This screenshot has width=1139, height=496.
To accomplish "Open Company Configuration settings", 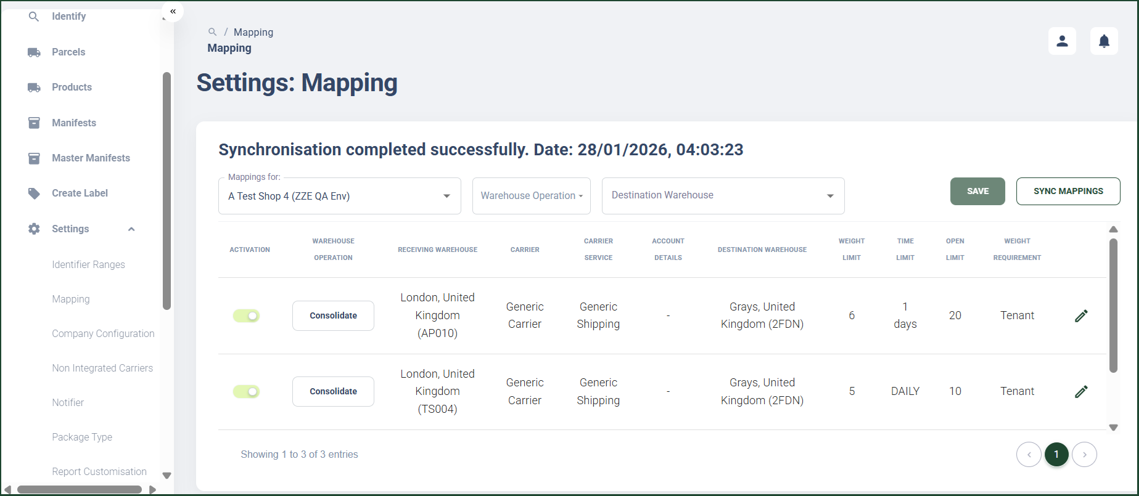I will tap(103, 333).
